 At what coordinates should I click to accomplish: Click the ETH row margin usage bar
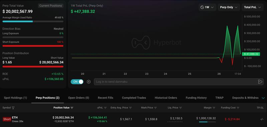tap(207, 122)
